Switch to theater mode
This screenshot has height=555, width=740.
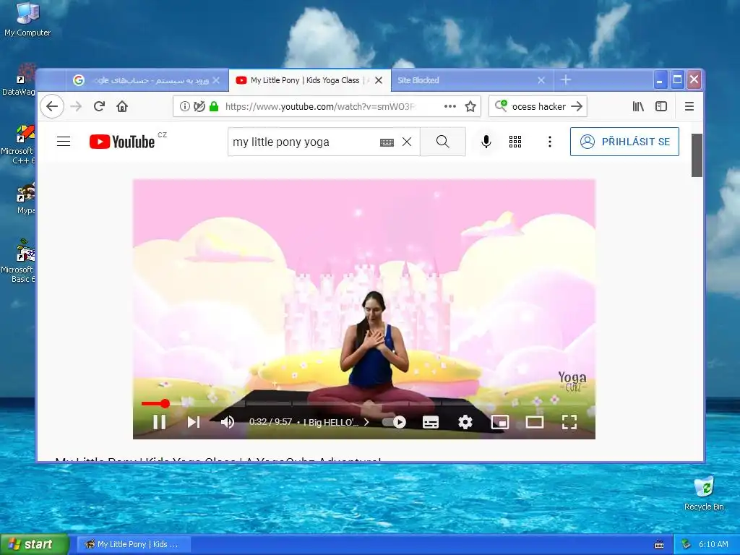[535, 422]
